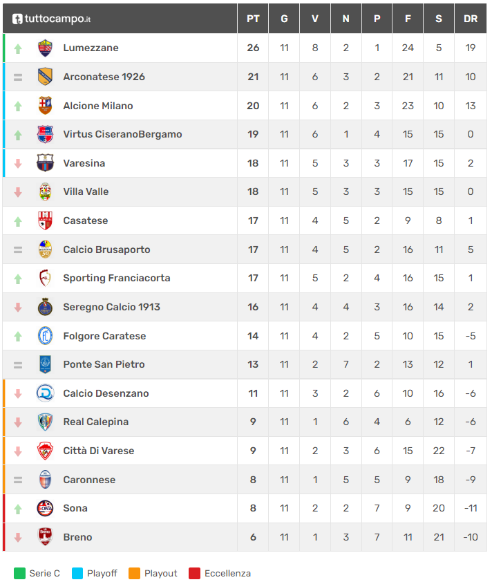Click the Folgore Caratese team crest
492x582 pixels.
coord(45,336)
